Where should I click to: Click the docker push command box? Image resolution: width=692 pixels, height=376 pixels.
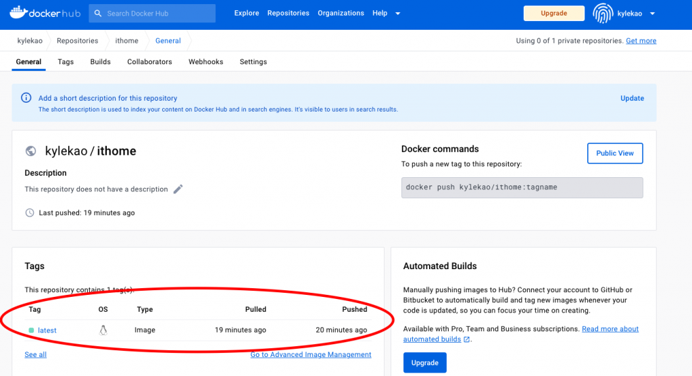(522, 187)
